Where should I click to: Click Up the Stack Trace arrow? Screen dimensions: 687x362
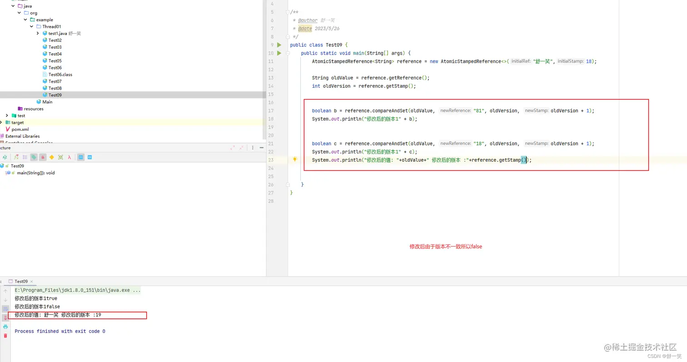point(5,291)
